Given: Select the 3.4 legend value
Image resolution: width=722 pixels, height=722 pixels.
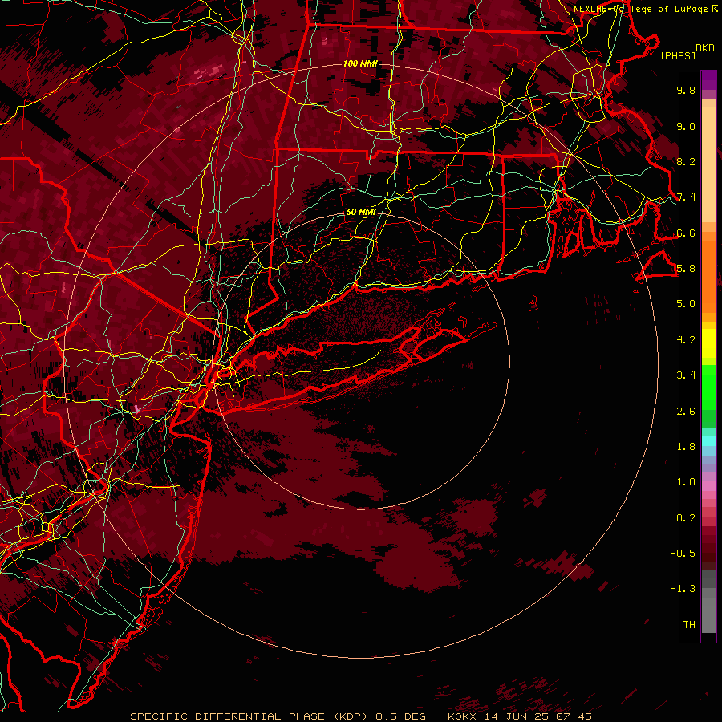Looking at the screenshot, I should (686, 375).
